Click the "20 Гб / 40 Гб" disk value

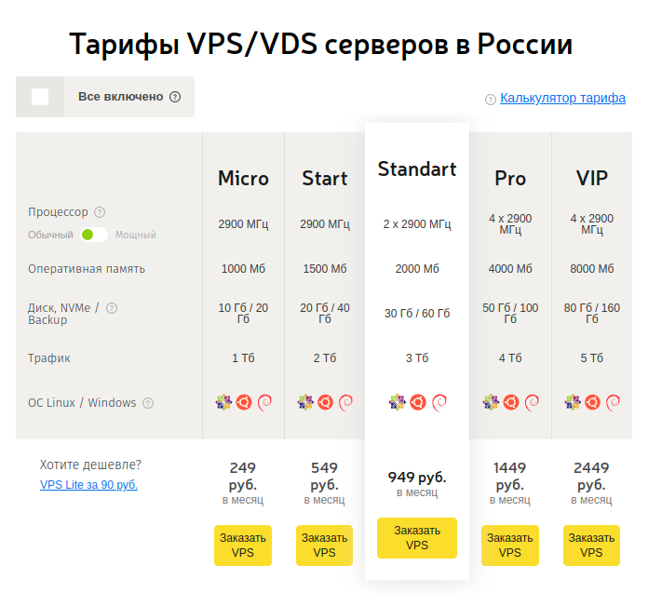coord(325,313)
